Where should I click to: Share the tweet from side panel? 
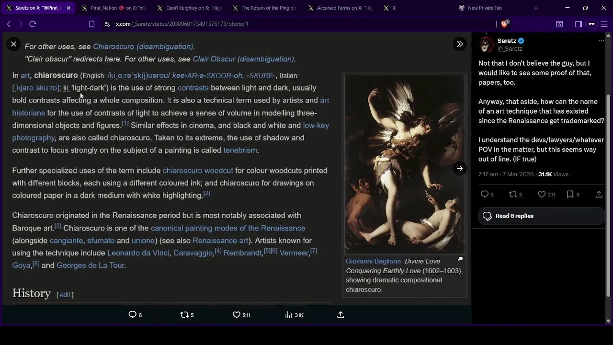coord(599,194)
